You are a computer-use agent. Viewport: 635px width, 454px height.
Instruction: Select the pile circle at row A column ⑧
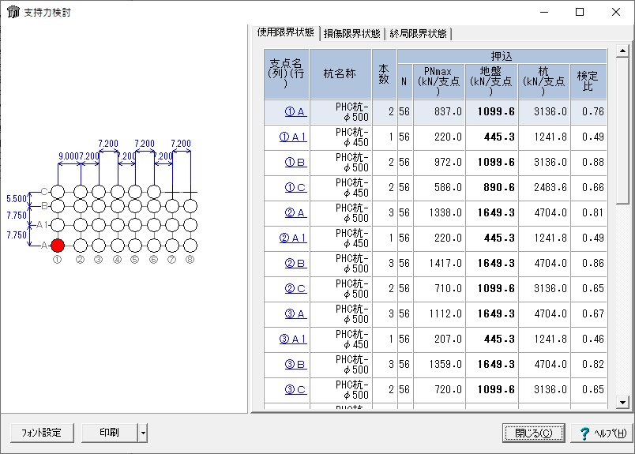coord(190,246)
